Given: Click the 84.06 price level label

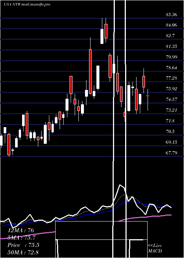Looking at the screenshot, I should 171,25.
